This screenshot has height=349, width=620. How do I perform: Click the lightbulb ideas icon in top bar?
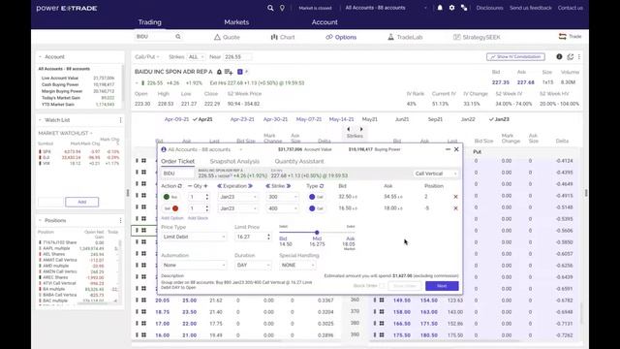click(x=282, y=8)
